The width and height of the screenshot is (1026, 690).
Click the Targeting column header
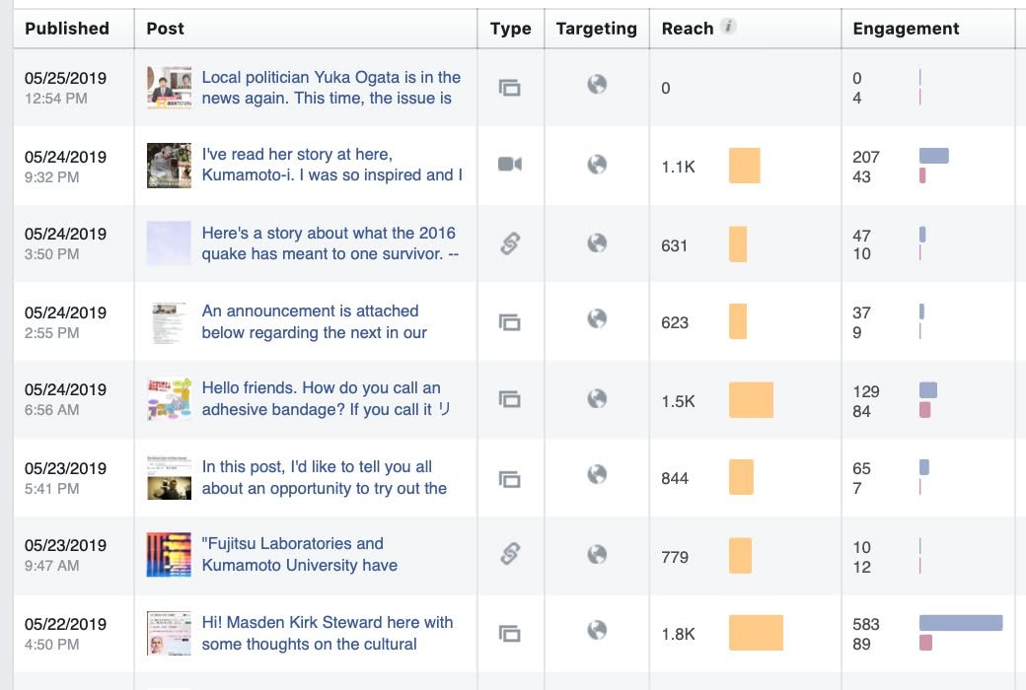pos(596,29)
